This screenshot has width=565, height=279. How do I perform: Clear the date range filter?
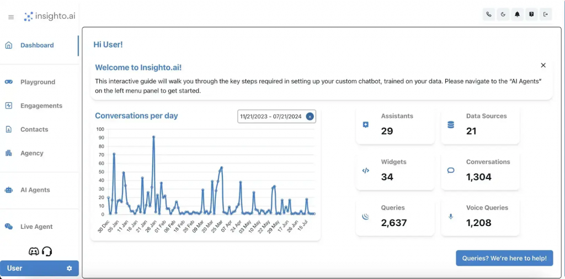click(x=310, y=117)
